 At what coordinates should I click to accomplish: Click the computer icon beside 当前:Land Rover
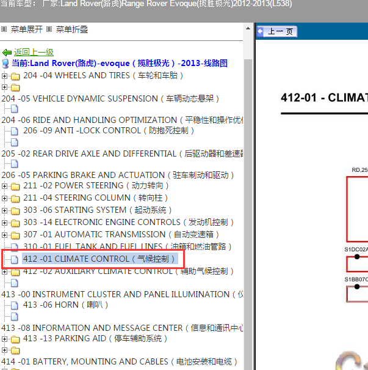[5, 64]
